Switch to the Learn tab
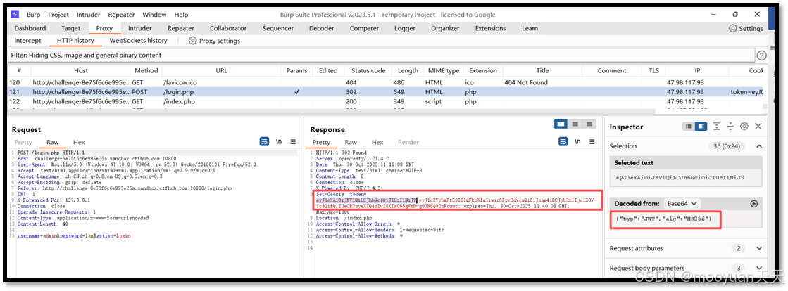788x291 pixels. [x=530, y=29]
